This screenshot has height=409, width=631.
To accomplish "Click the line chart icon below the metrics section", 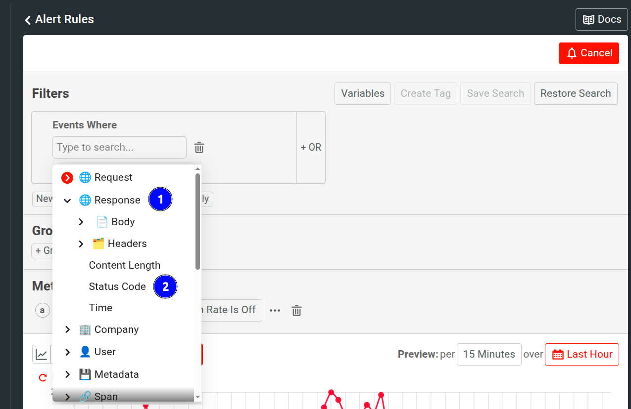I will pos(43,354).
